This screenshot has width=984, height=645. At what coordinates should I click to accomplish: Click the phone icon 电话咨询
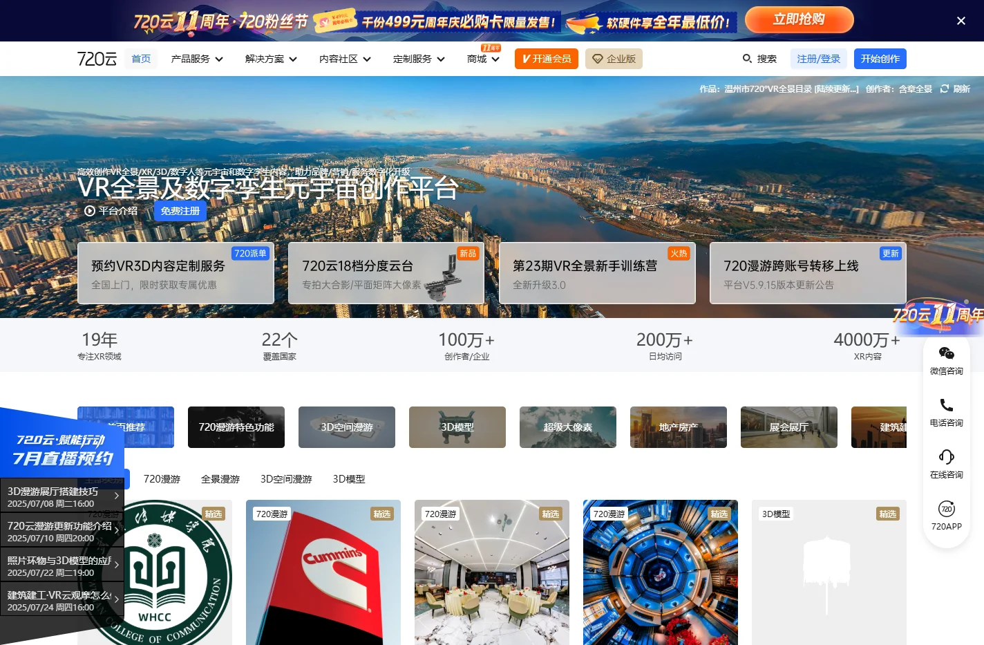point(947,405)
